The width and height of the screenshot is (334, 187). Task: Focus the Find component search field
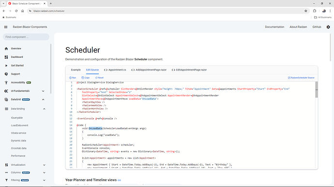click(26, 37)
